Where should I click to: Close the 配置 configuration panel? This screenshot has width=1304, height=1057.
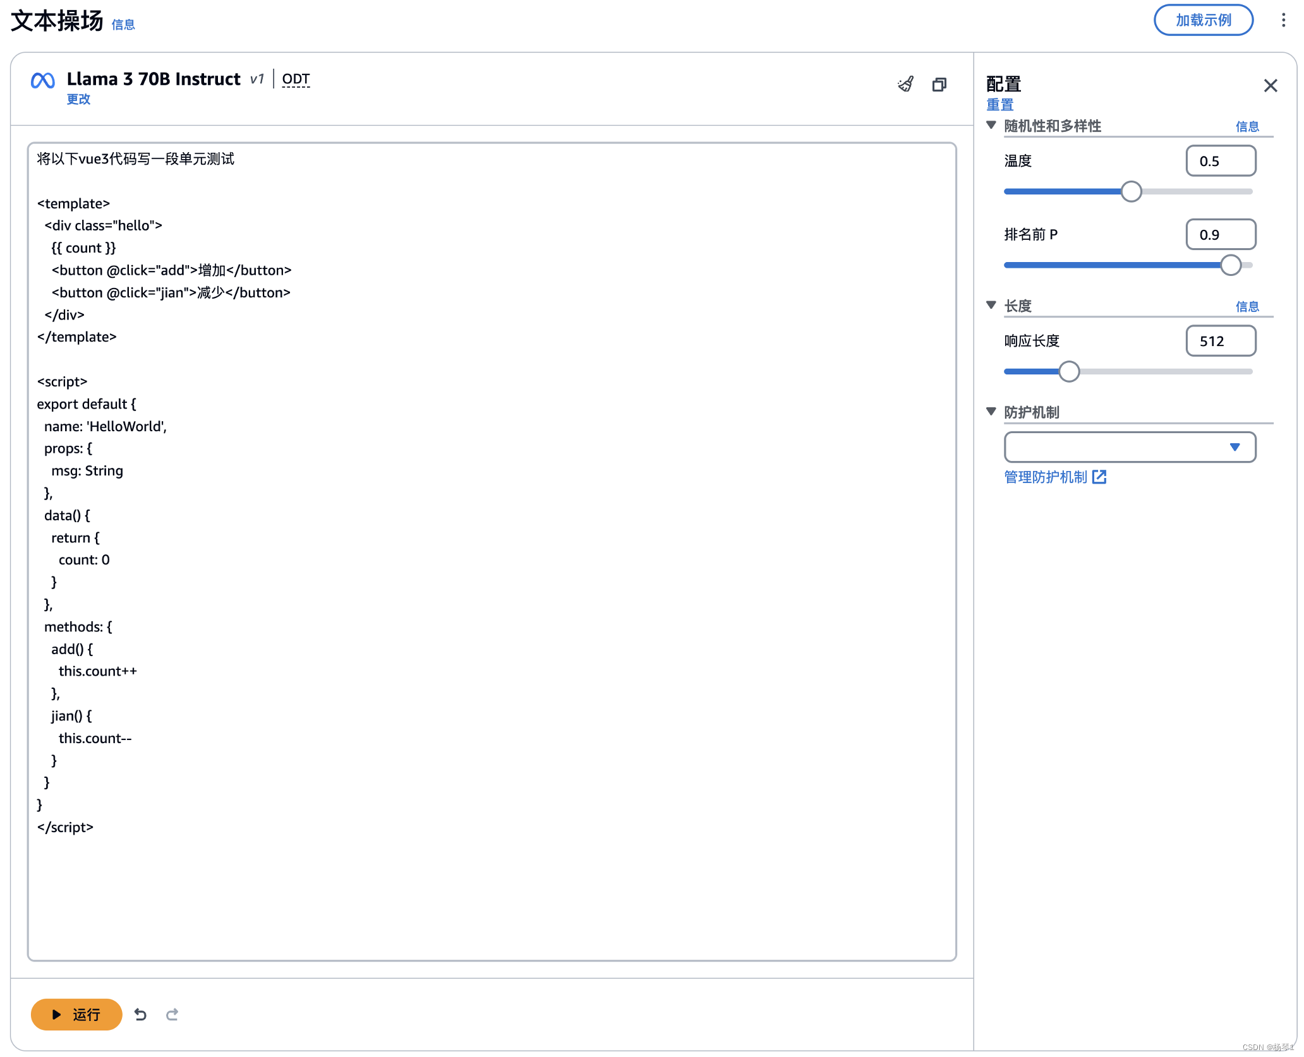click(1271, 86)
